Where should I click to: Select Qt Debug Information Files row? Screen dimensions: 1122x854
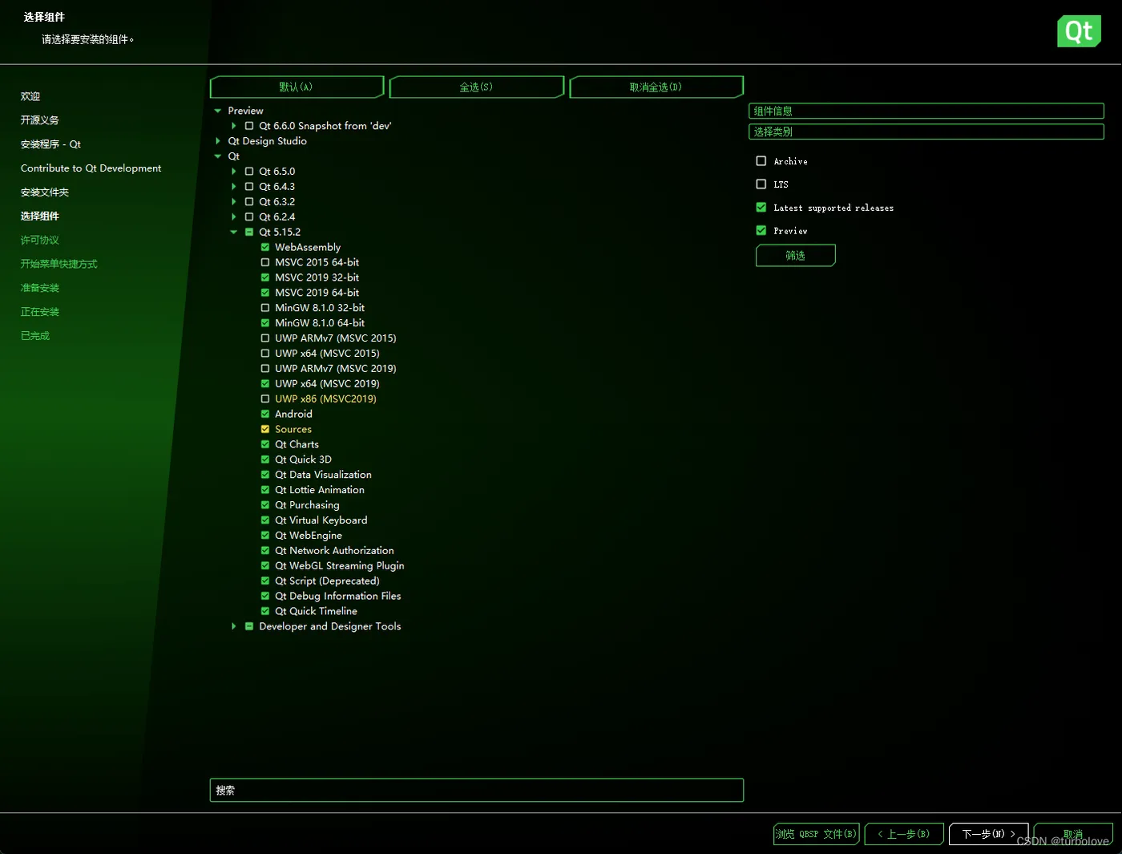pyautogui.click(x=338, y=597)
